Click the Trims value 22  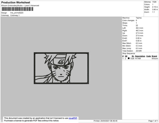pos(137,25)
